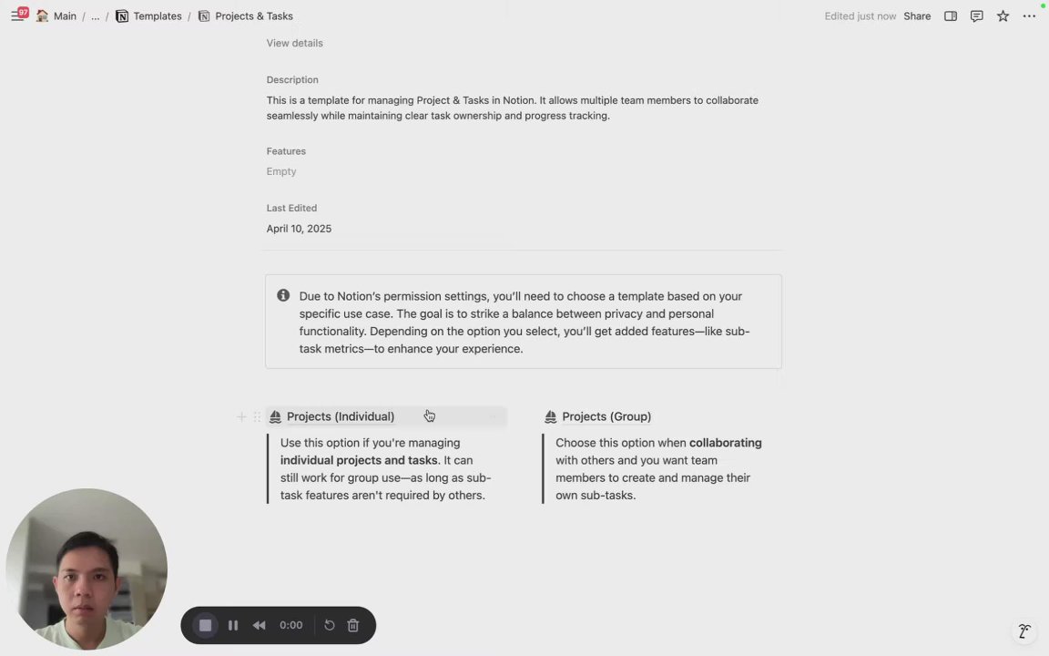Open the three-dot page options menu

coord(1029,16)
